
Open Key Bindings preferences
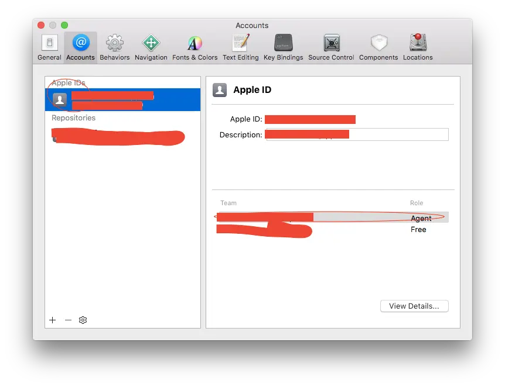pyautogui.click(x=284, y=47)
